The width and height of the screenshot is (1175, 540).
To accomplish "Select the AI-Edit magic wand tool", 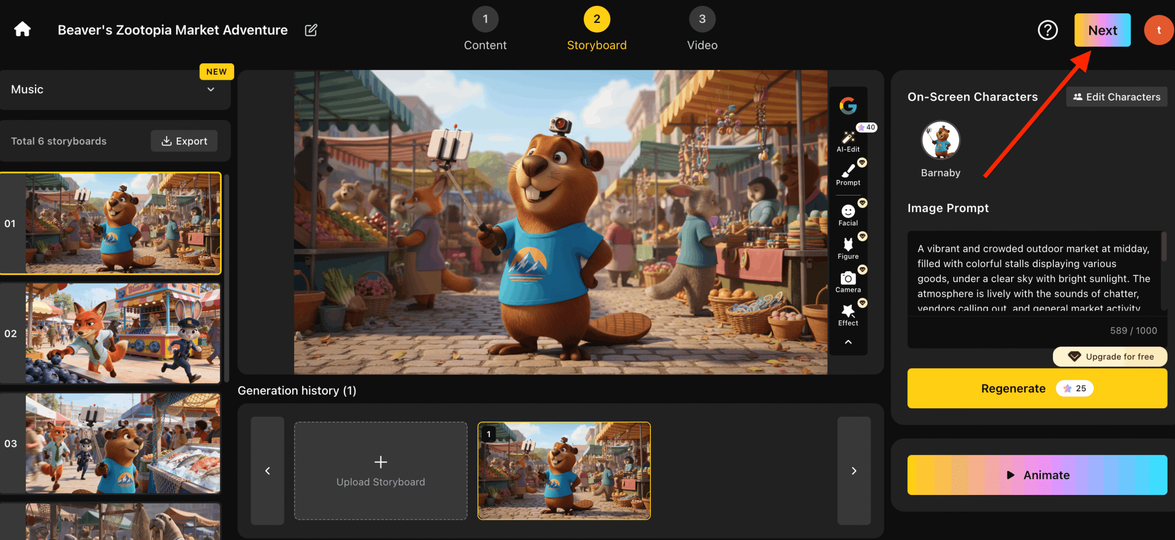I will tap(848, 141).
